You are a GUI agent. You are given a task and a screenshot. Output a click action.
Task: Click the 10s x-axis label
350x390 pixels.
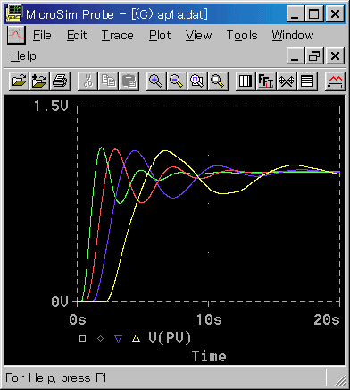(209, 319)
